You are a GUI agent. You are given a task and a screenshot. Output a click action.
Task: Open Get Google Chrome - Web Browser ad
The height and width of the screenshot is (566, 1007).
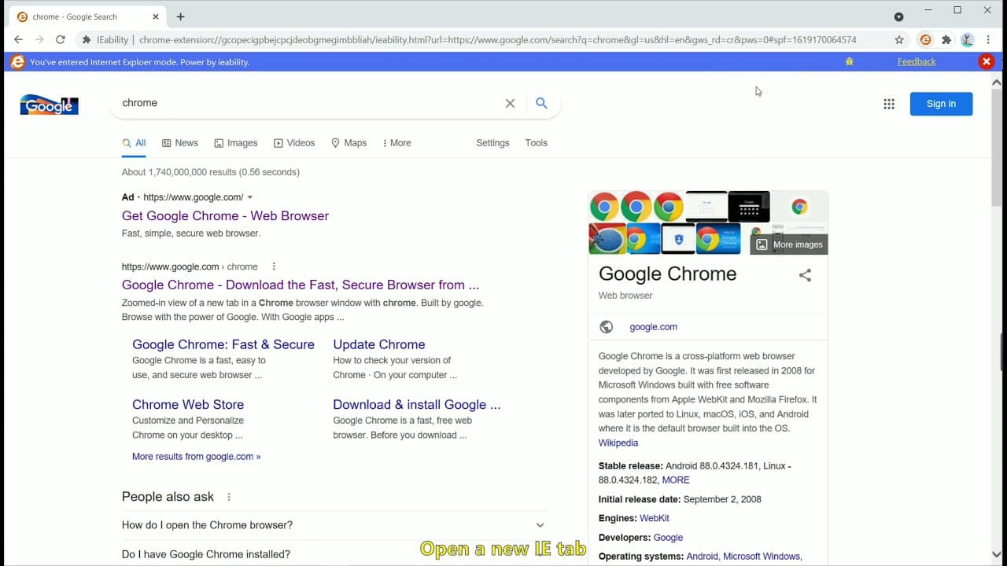click(x=225, y=215)
